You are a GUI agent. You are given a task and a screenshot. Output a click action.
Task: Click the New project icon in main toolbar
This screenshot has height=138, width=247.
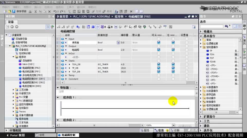click(5, 11)
